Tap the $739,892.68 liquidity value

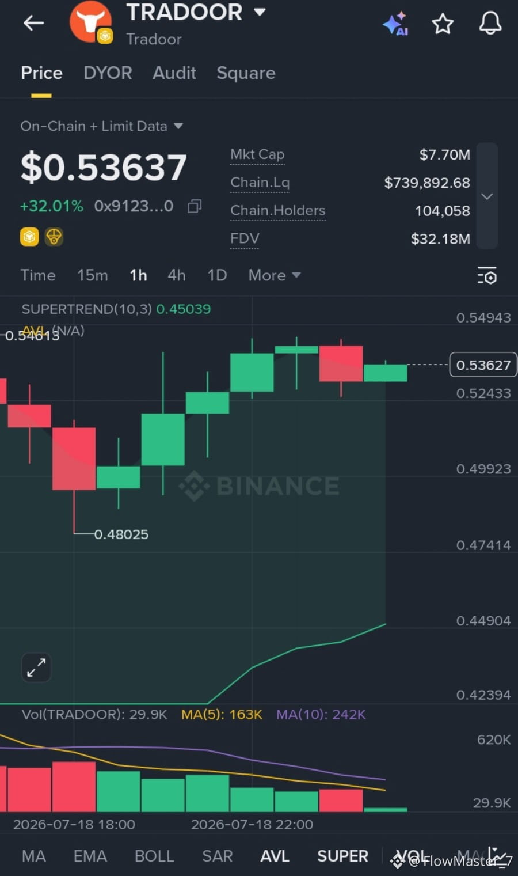427,183
